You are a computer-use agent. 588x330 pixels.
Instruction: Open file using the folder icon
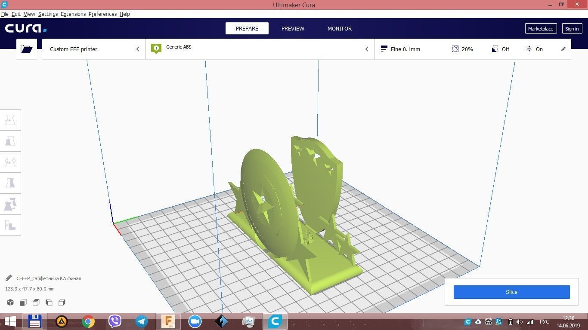pyautogui.click(x=27, y=49)
